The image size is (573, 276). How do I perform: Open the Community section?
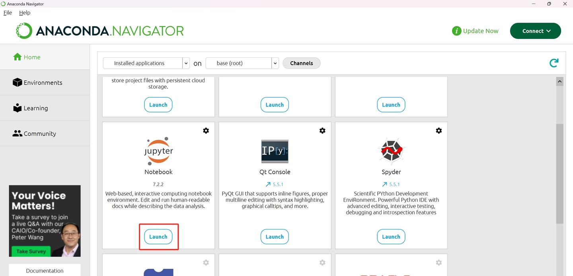click(x=18, y=133)
